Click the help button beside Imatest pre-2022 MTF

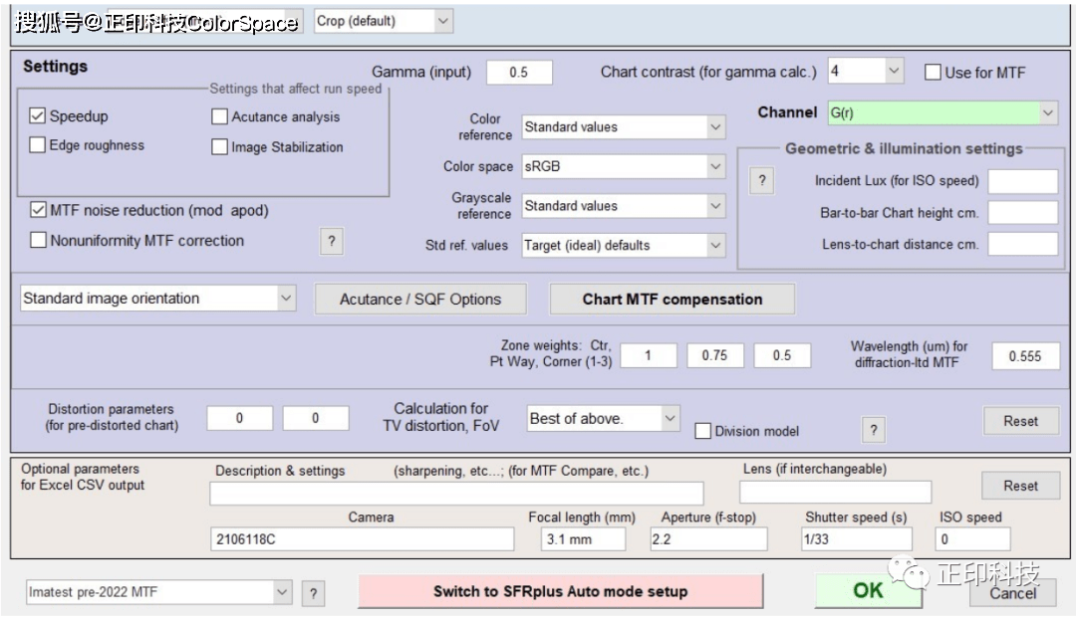point(313,593)
